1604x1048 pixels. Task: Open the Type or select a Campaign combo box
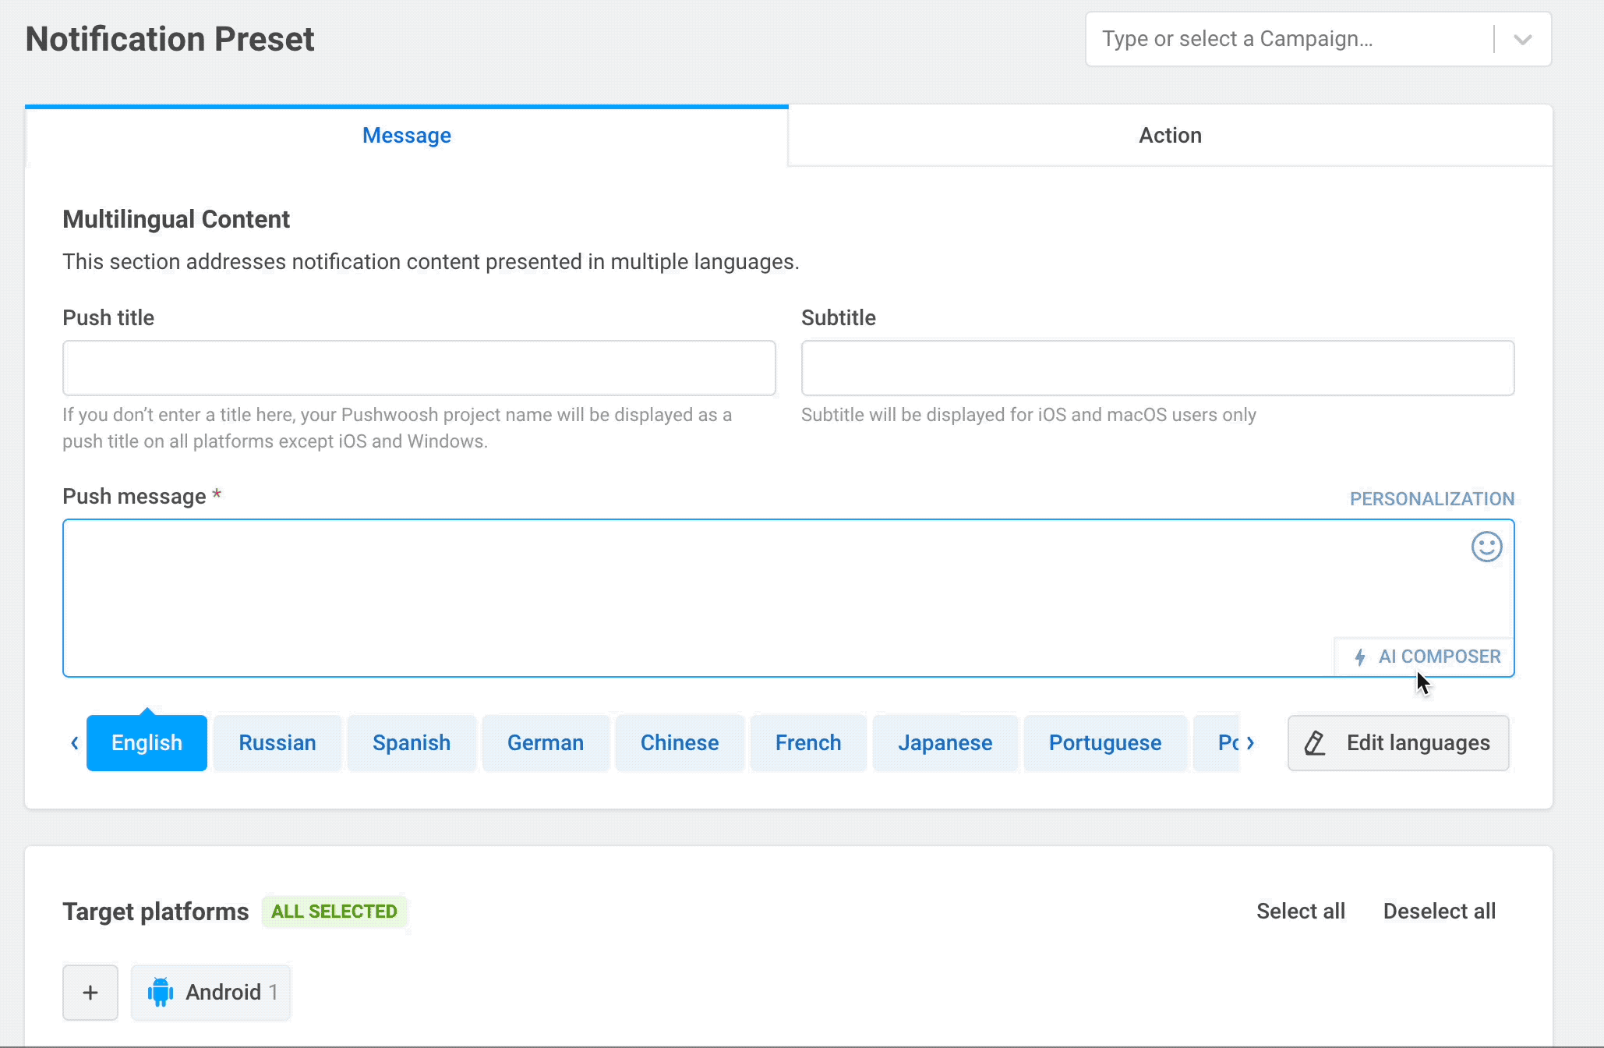pos(1286,39)
